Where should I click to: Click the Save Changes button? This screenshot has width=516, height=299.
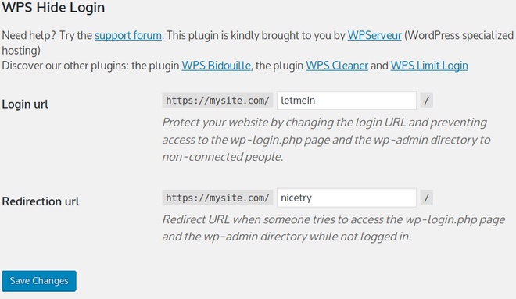click(39, 281)
